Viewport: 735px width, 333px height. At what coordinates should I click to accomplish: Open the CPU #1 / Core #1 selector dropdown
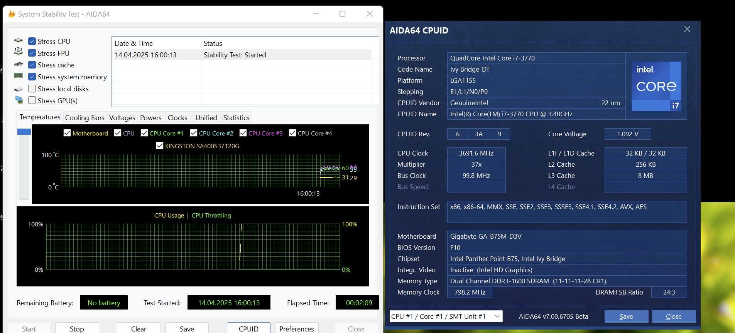pyautogui.click(x=446, y=316)
